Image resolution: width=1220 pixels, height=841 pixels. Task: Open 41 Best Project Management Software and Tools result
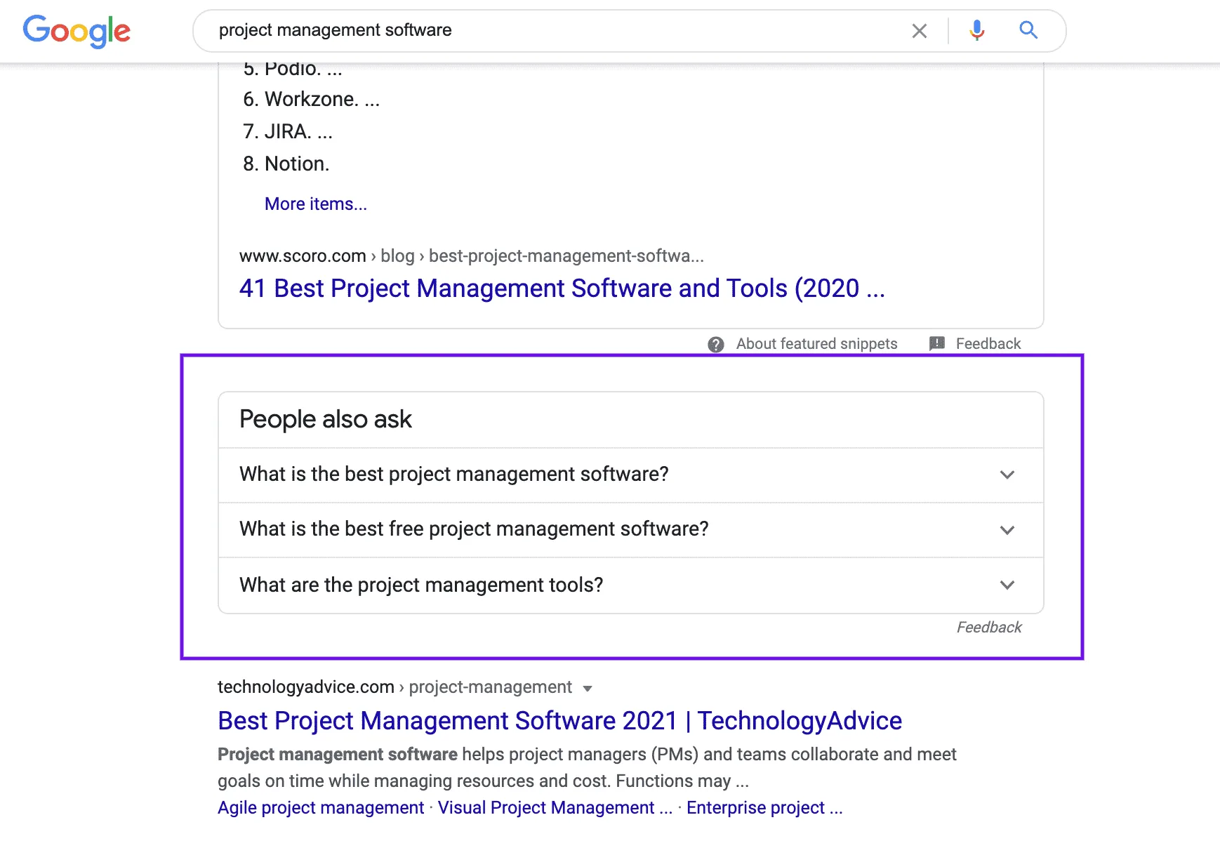[x=562, y=289]
